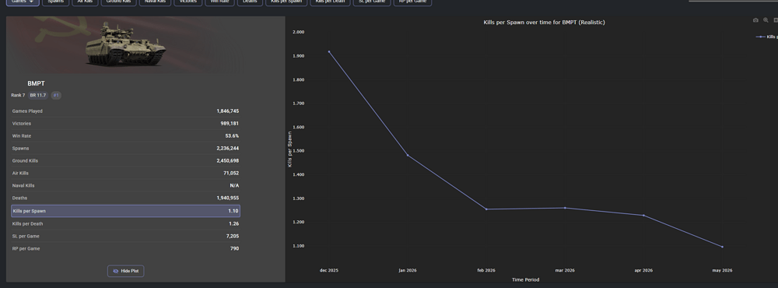Select the Naval Kills stat row

pos(125,186)
